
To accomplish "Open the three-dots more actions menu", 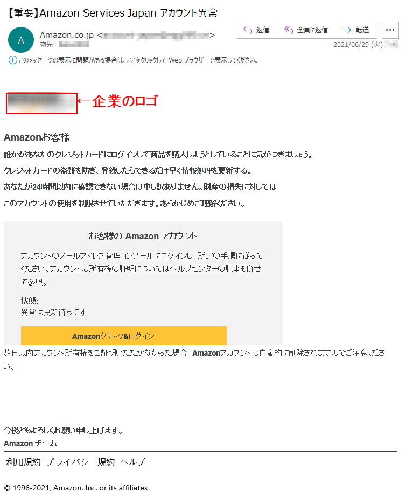I will click(390, 30).
